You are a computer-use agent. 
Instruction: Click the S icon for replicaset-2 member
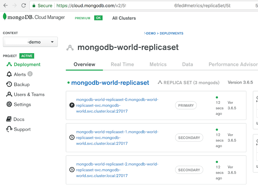[72, 170]
